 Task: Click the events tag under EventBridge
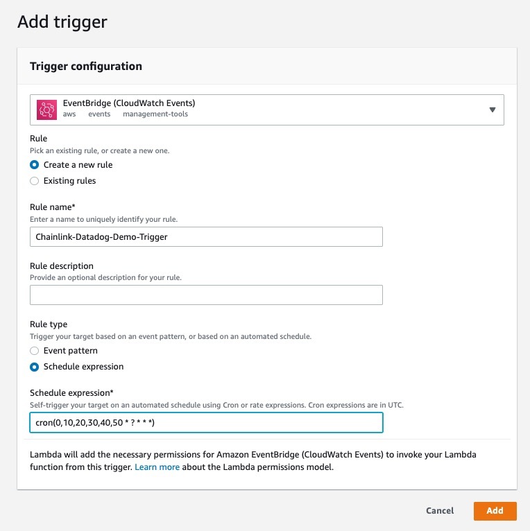click(x=99, y=114)
